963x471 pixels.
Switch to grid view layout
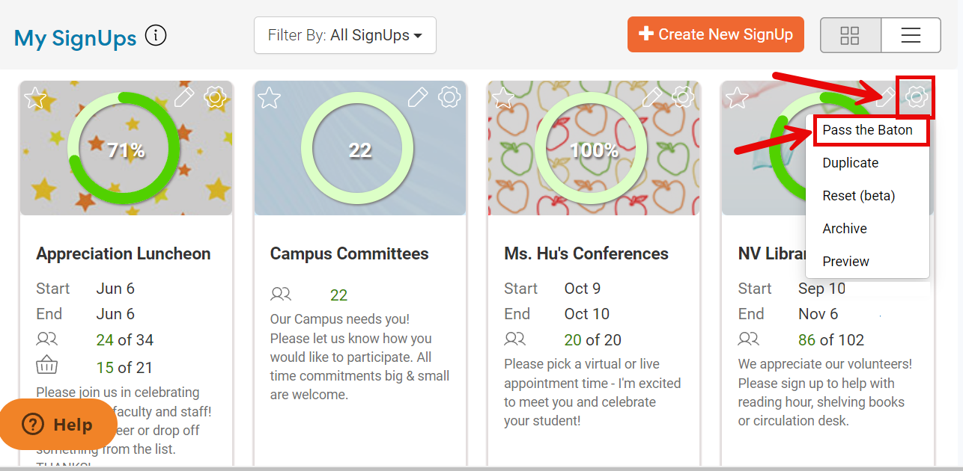point(850,35)
